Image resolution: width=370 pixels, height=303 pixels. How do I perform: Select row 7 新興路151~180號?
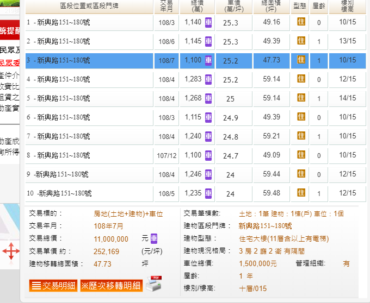(x=89, y=137)
